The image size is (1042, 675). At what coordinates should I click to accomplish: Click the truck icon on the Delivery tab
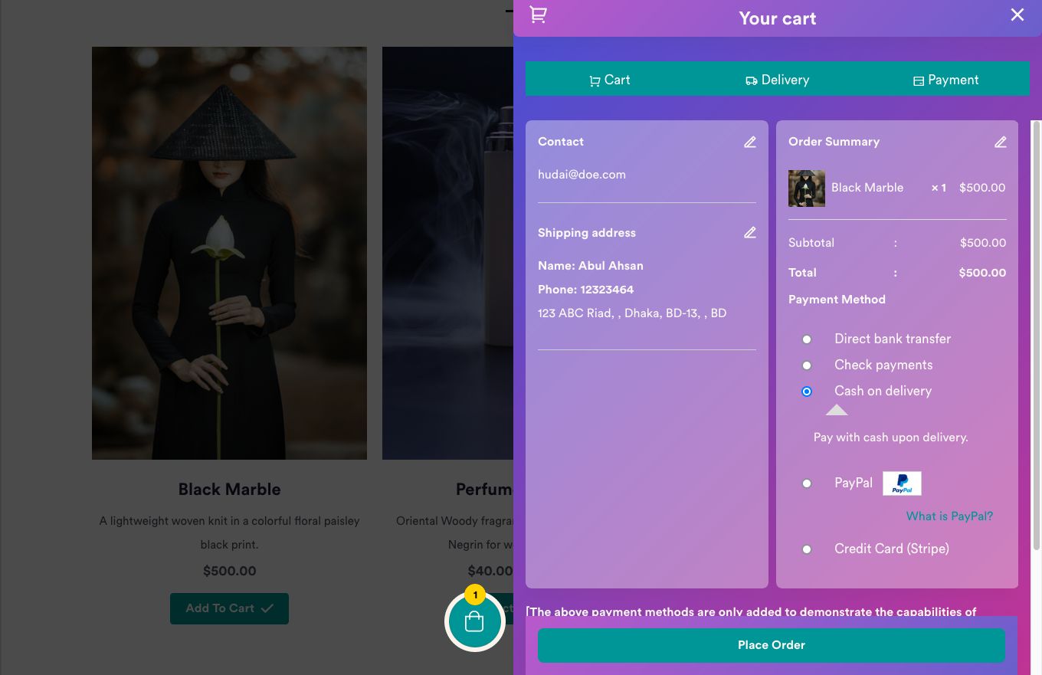[752, 80]
